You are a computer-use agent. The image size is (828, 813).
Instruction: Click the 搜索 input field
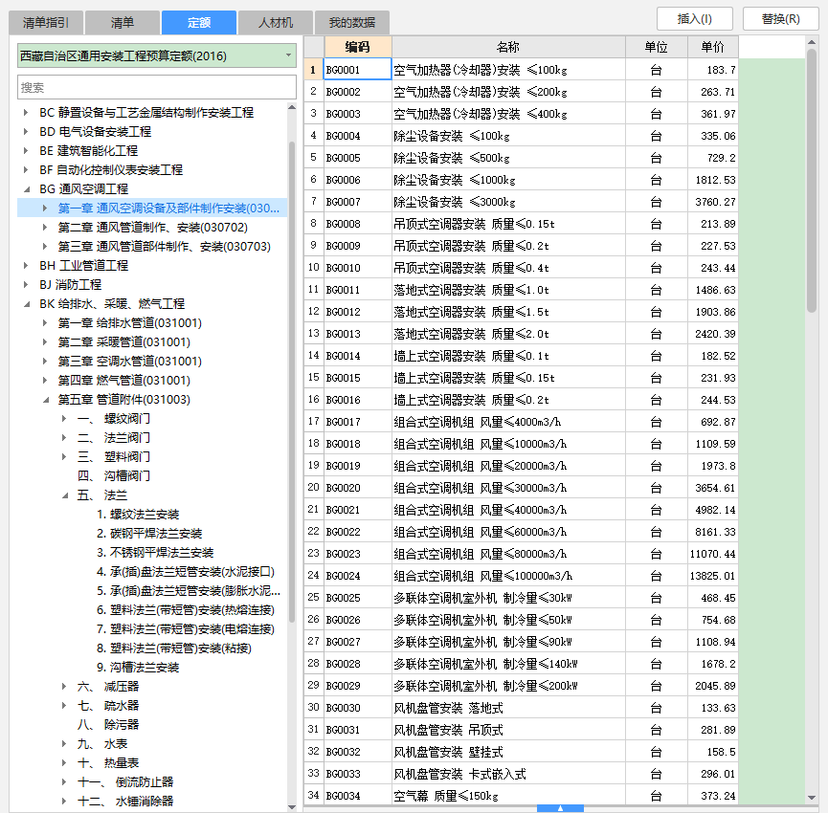click(157, 87)
